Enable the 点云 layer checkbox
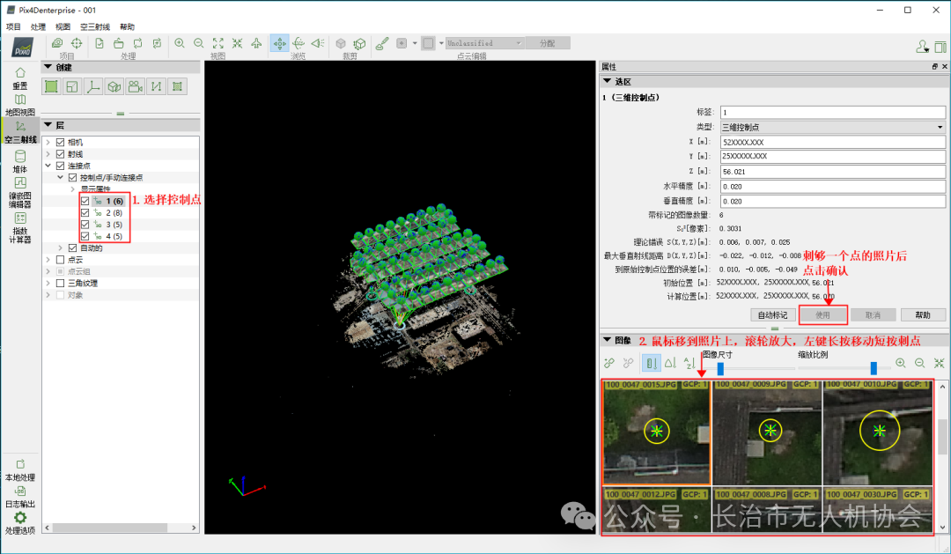 point(60,260)
